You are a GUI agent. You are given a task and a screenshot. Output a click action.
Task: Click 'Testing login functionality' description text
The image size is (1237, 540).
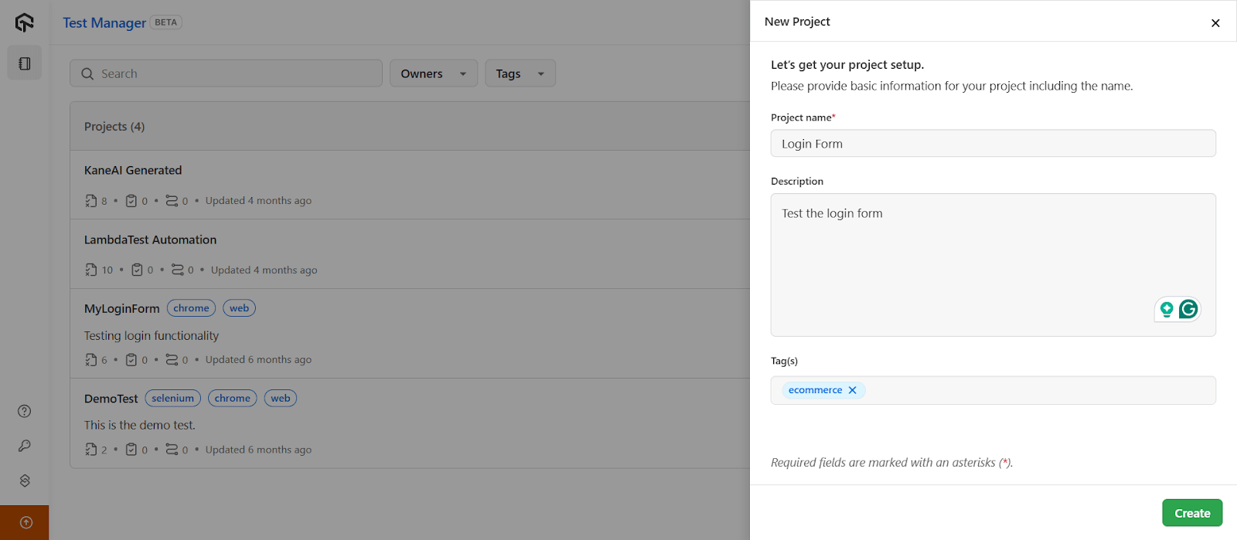152,336
